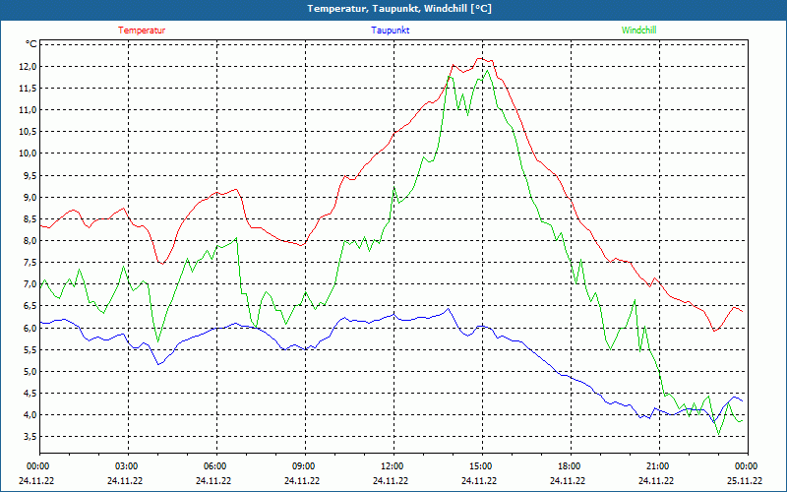Click the blue dew point peak near 14:00

coord(449,308)
